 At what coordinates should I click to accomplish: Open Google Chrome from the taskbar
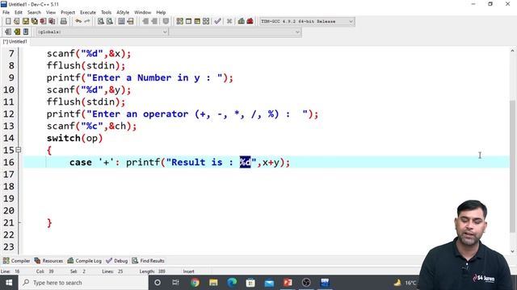[x=195, y=283]
